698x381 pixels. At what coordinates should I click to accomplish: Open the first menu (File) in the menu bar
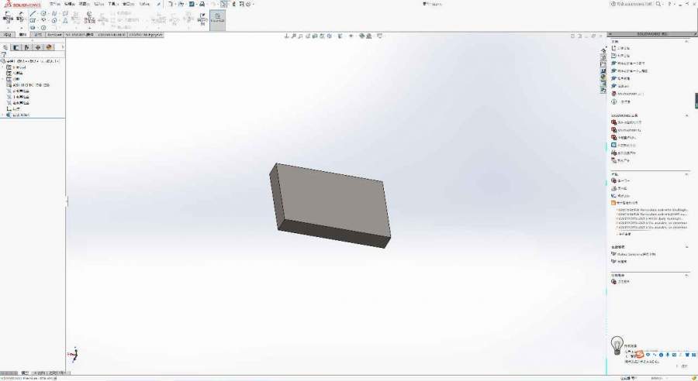pos(54,4)
